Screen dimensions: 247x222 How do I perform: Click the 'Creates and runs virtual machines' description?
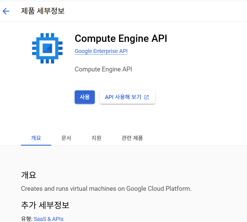point(106,189)
